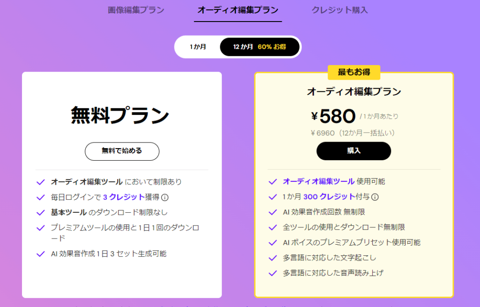The width and height of the screenshot is (480, 307).
Task: Select the オーディオ編集プラン tab
Action: pyautogui.click(x=238, y=10)
